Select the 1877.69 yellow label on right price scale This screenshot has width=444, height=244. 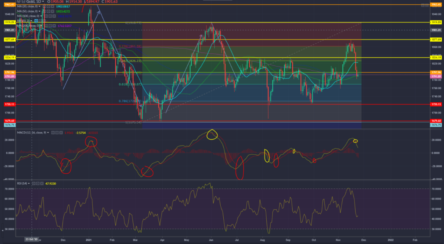coord(435,39)
